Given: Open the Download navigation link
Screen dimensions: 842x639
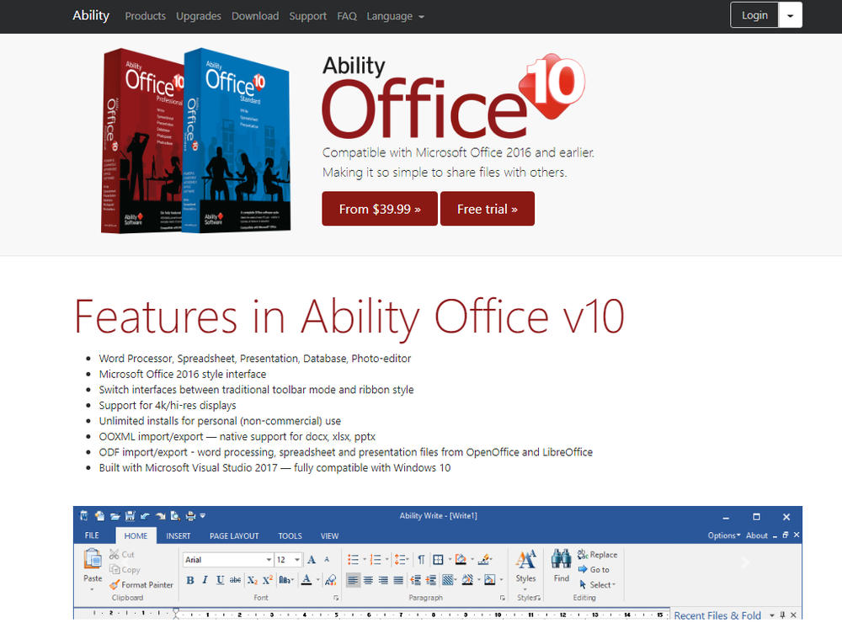Looking at the screenshot, I should (x=255, y=16).
